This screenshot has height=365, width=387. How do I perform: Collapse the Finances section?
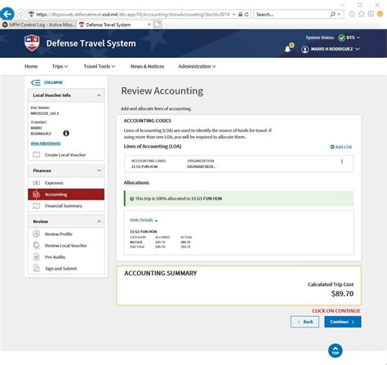[x=99, y=171]
